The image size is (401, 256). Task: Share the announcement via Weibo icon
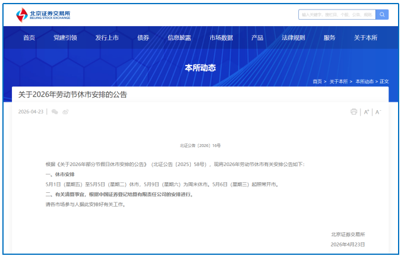(x=66, y=112)
